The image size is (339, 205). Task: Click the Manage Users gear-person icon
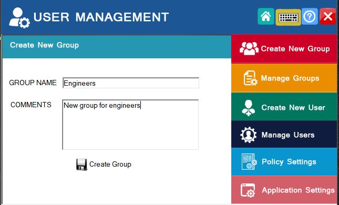pyautogui.click(x=249, y=135)
